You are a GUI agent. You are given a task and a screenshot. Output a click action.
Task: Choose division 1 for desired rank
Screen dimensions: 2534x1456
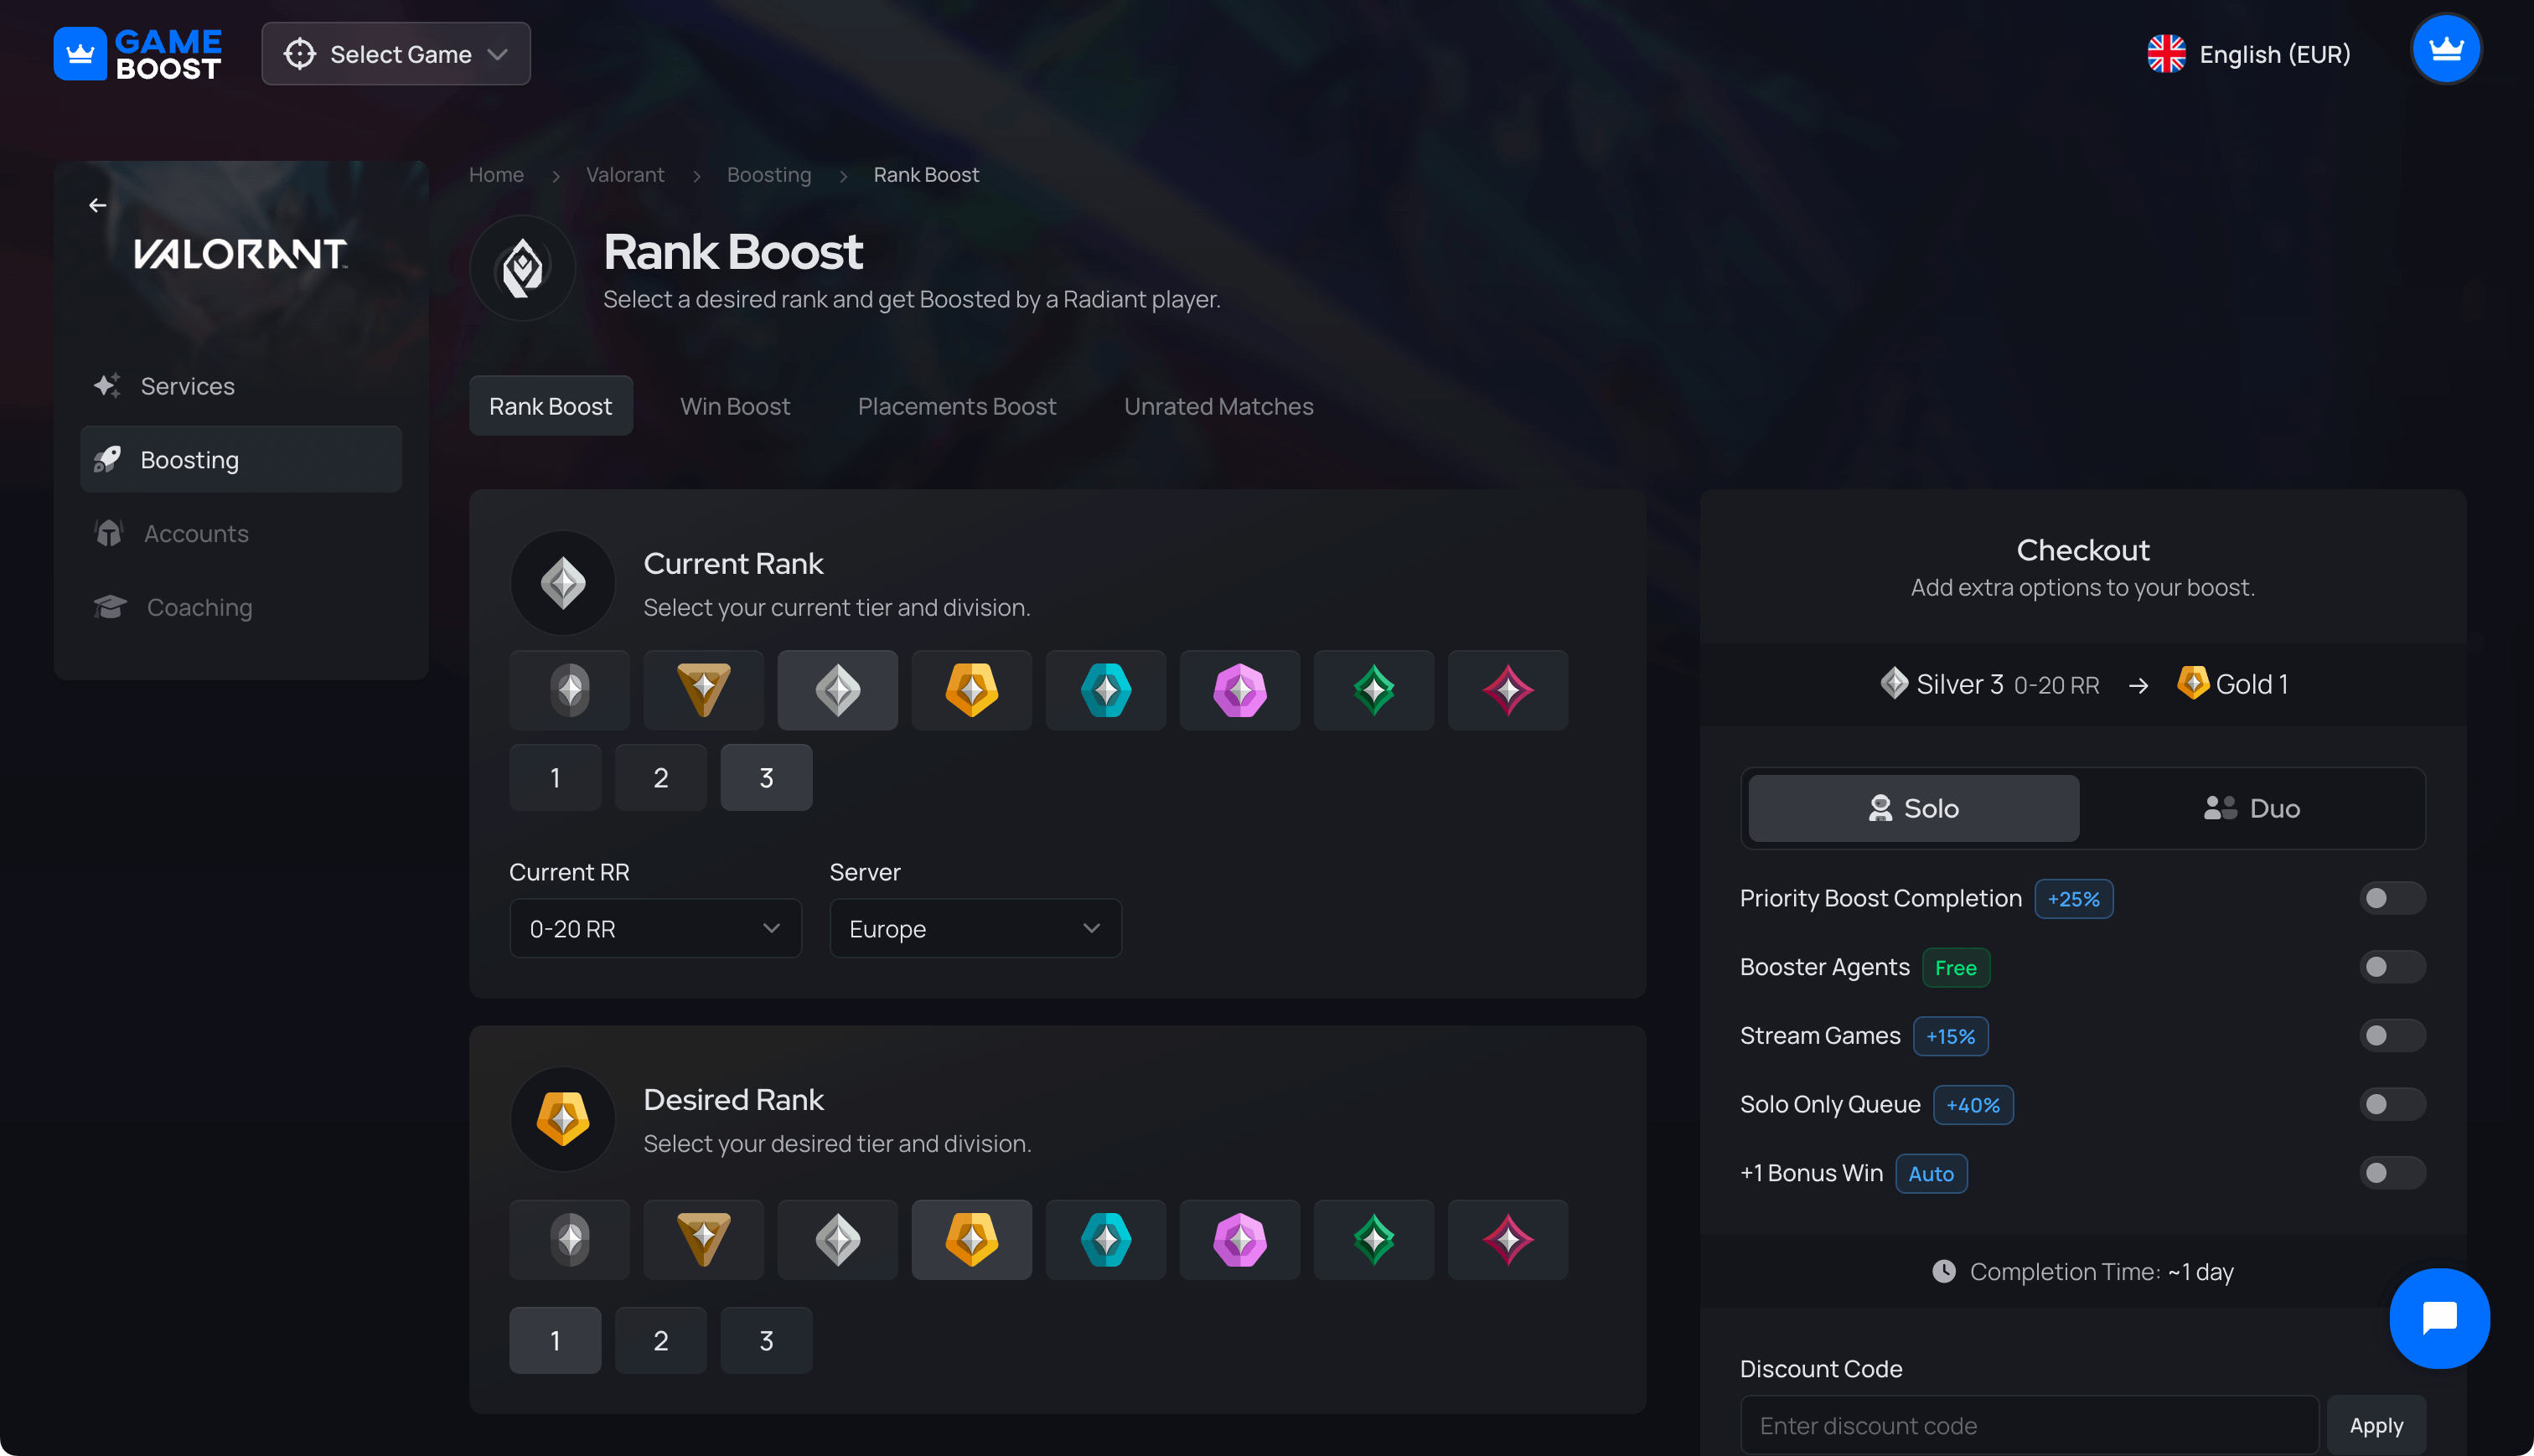click(x=555, y=1340)
